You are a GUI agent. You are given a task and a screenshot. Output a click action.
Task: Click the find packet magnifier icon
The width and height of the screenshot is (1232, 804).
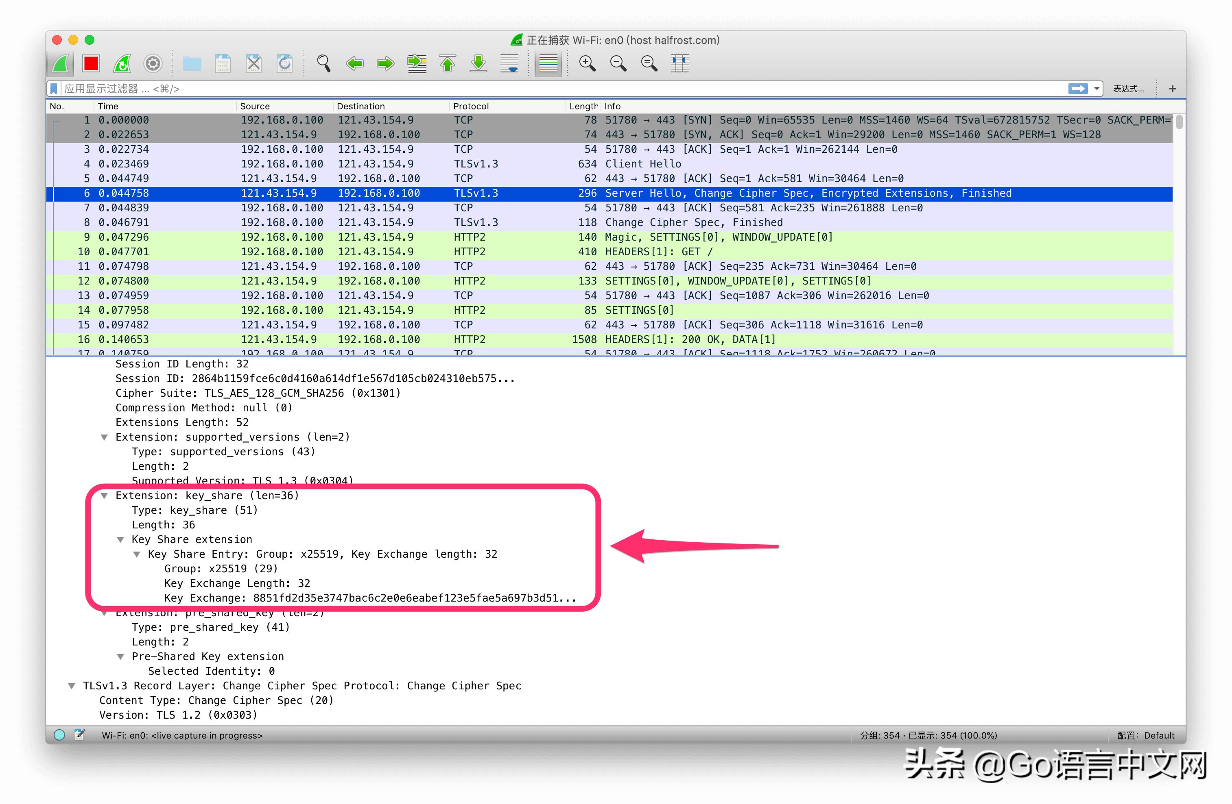coord(323,63)
